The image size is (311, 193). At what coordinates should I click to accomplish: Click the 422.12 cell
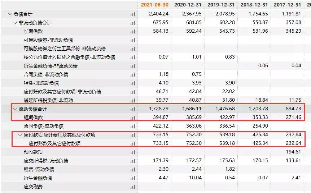161,126
